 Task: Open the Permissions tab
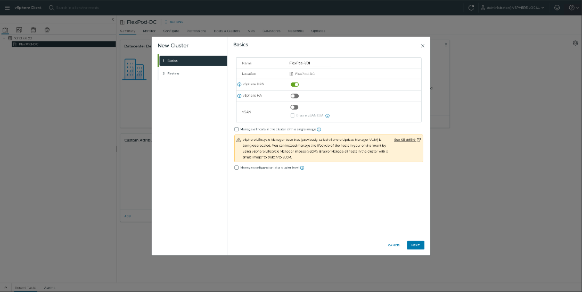pyautogui.click(x=196, y=31)
